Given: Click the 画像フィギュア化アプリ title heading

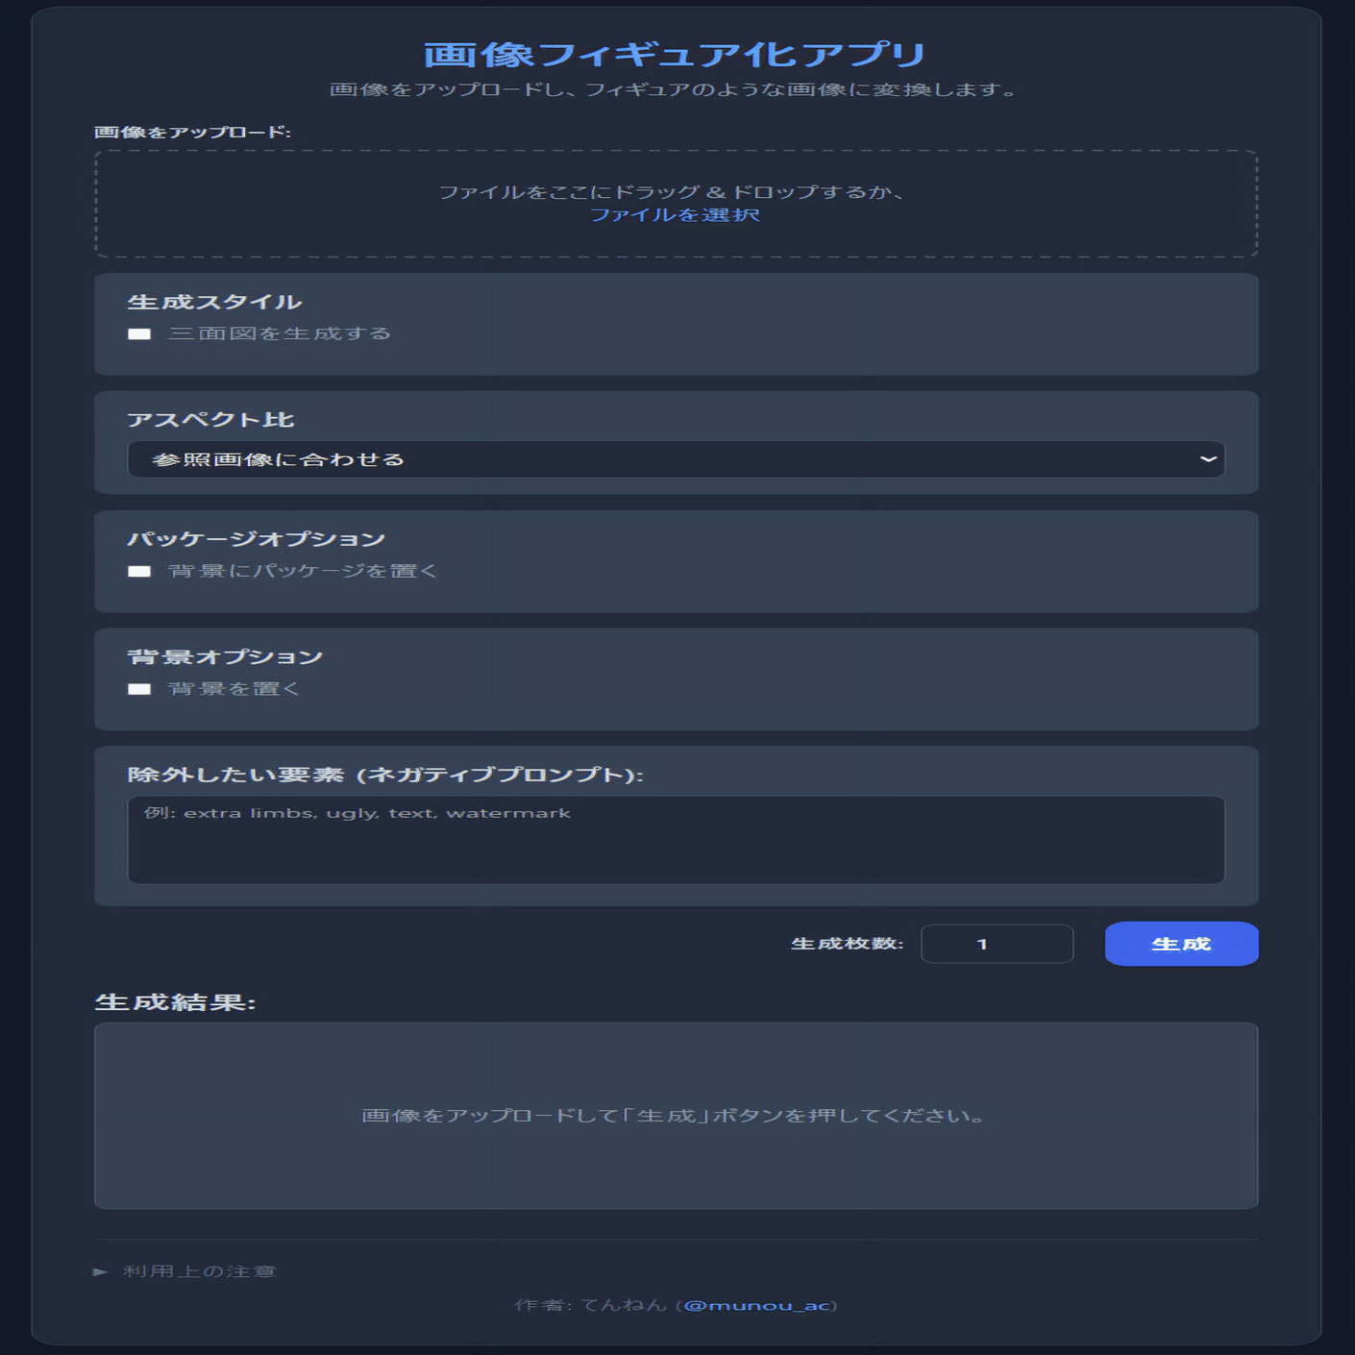Looking at the screenshot, I should [675, 54].
